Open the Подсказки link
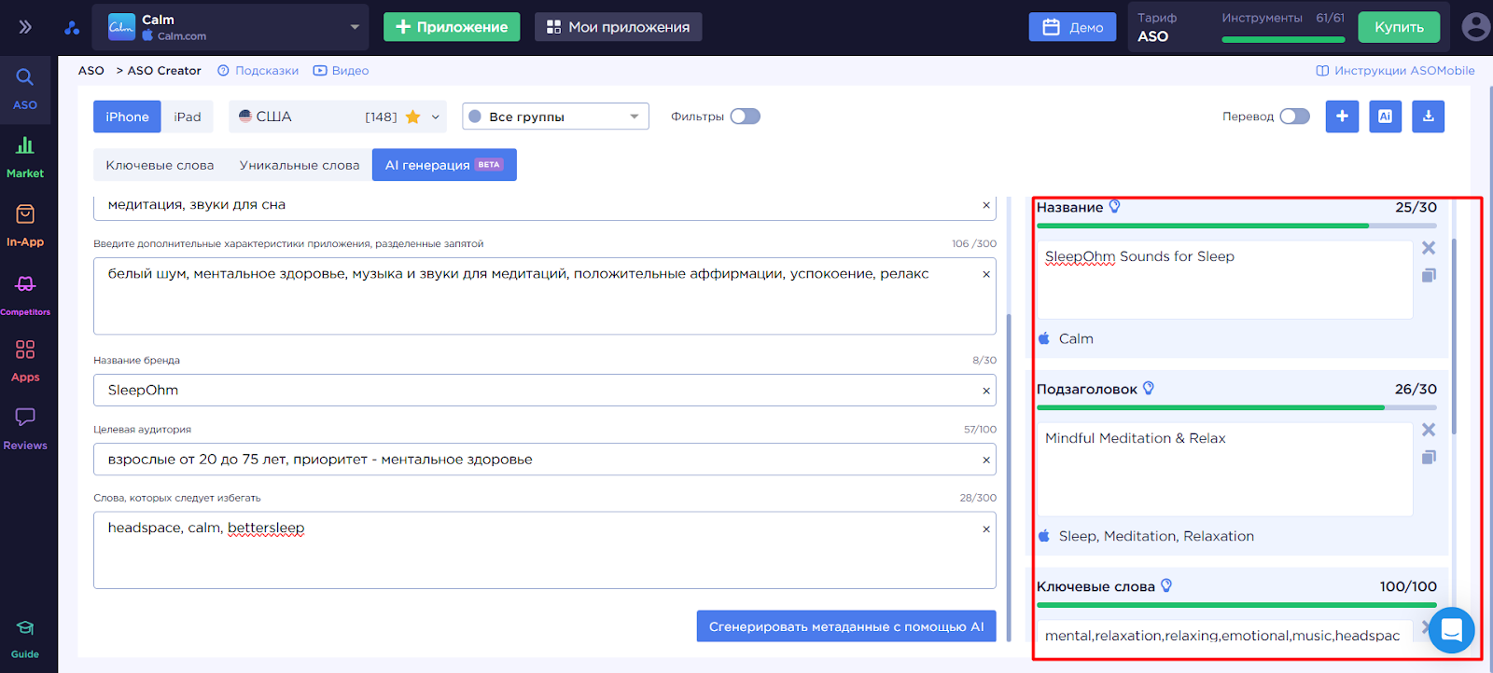 [x=258, y=71]
